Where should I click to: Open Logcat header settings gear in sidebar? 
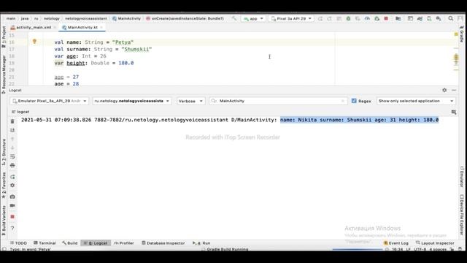click(x=12, y=185)
